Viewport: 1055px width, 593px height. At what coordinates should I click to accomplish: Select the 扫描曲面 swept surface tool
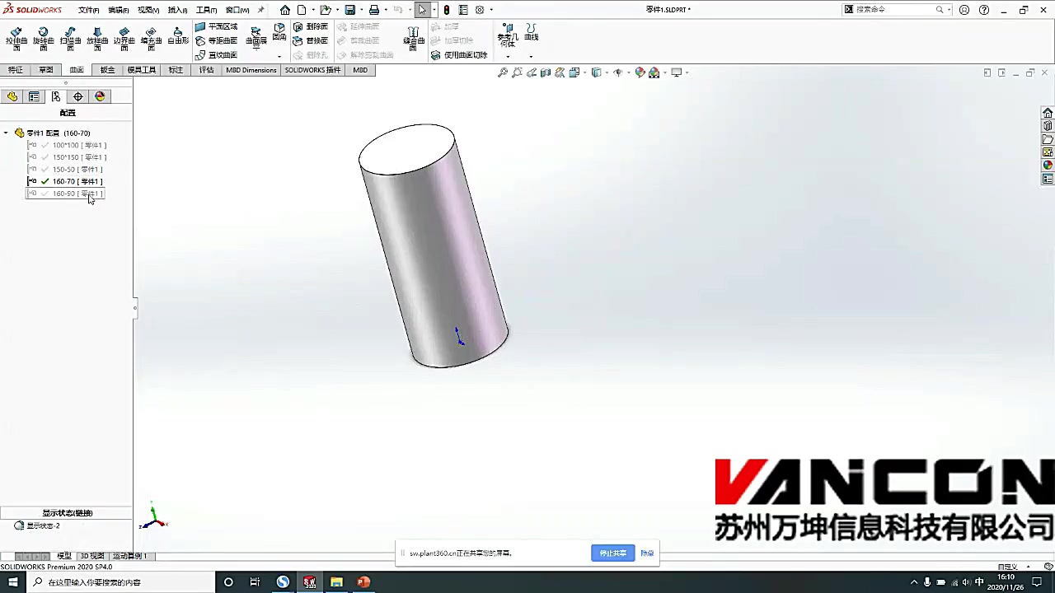[x=70, y=39]
